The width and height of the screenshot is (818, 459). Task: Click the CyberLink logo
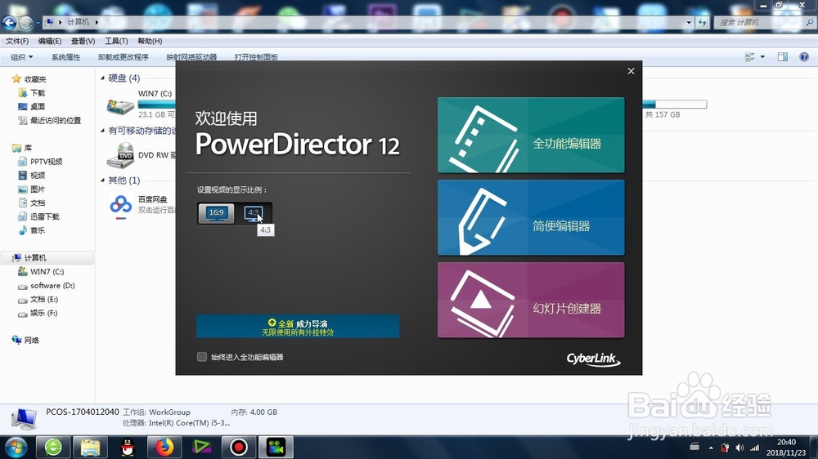click(593, 359)
